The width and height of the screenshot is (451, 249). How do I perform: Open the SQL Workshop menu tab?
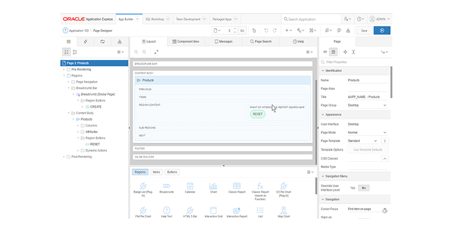154,19
